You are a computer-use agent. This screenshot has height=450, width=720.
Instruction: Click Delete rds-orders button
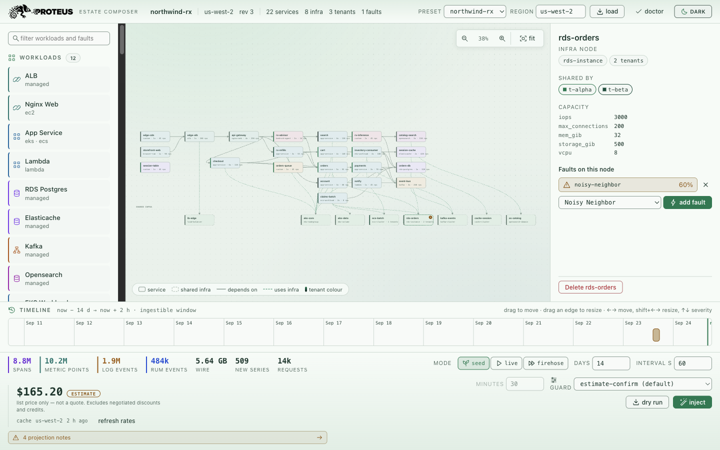(x=590, y=287)
